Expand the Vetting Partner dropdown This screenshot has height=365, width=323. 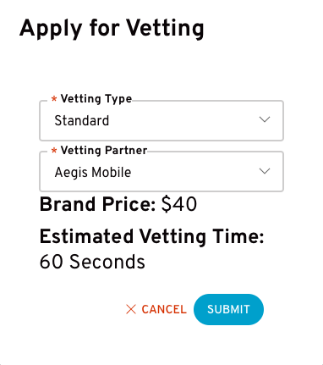tap(161, 172)
